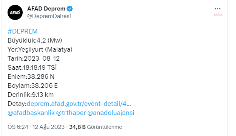Screen dimensions: 236x136
Task: Open the @afadbaskanlik mention
Action: click(31, 113)
